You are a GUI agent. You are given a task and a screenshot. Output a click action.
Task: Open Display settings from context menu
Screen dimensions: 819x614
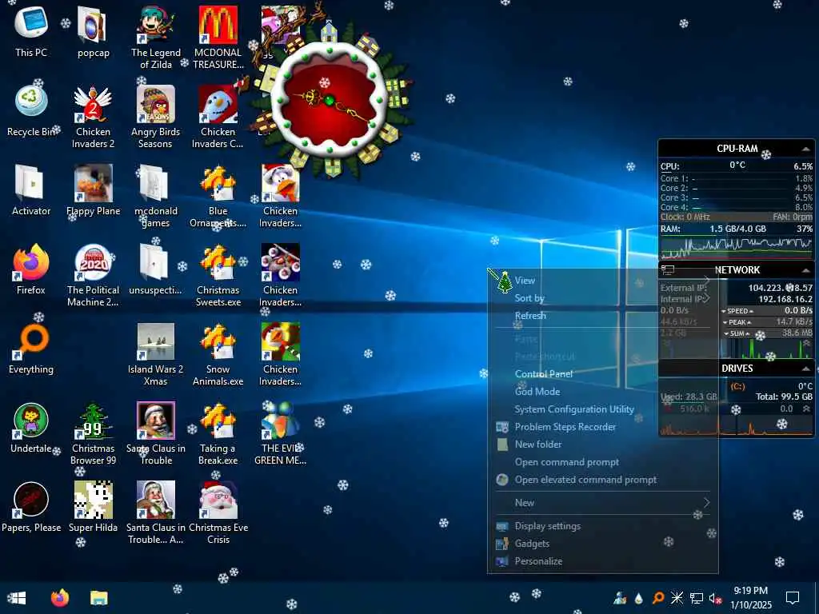(x=603, y=526)
